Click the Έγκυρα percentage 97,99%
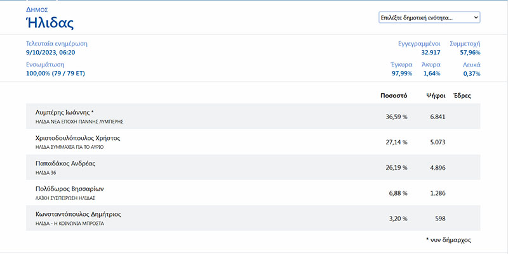Image resolution: width=508 pixels, height=254 pixels. 401,73
